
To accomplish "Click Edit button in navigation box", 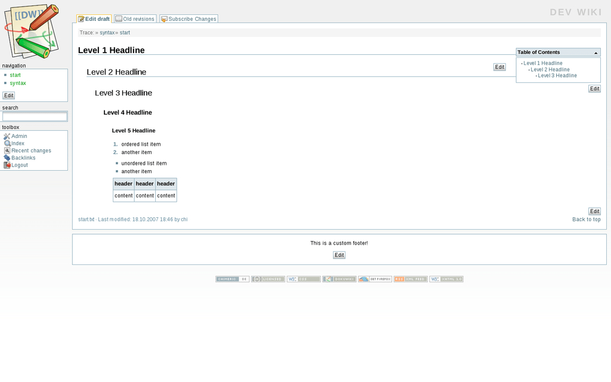I will pyautogui.click(x=8, y=95).
